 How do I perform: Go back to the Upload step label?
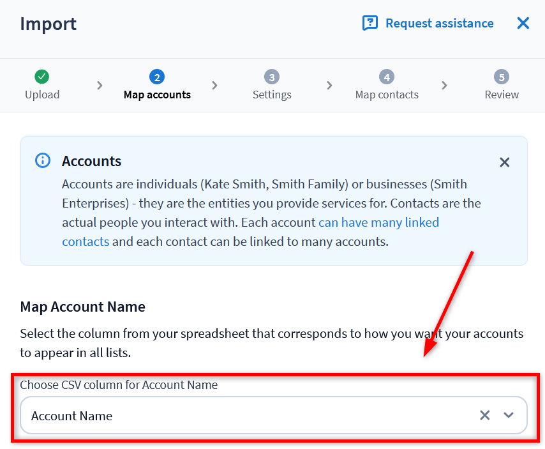click(x=42, y=95)
